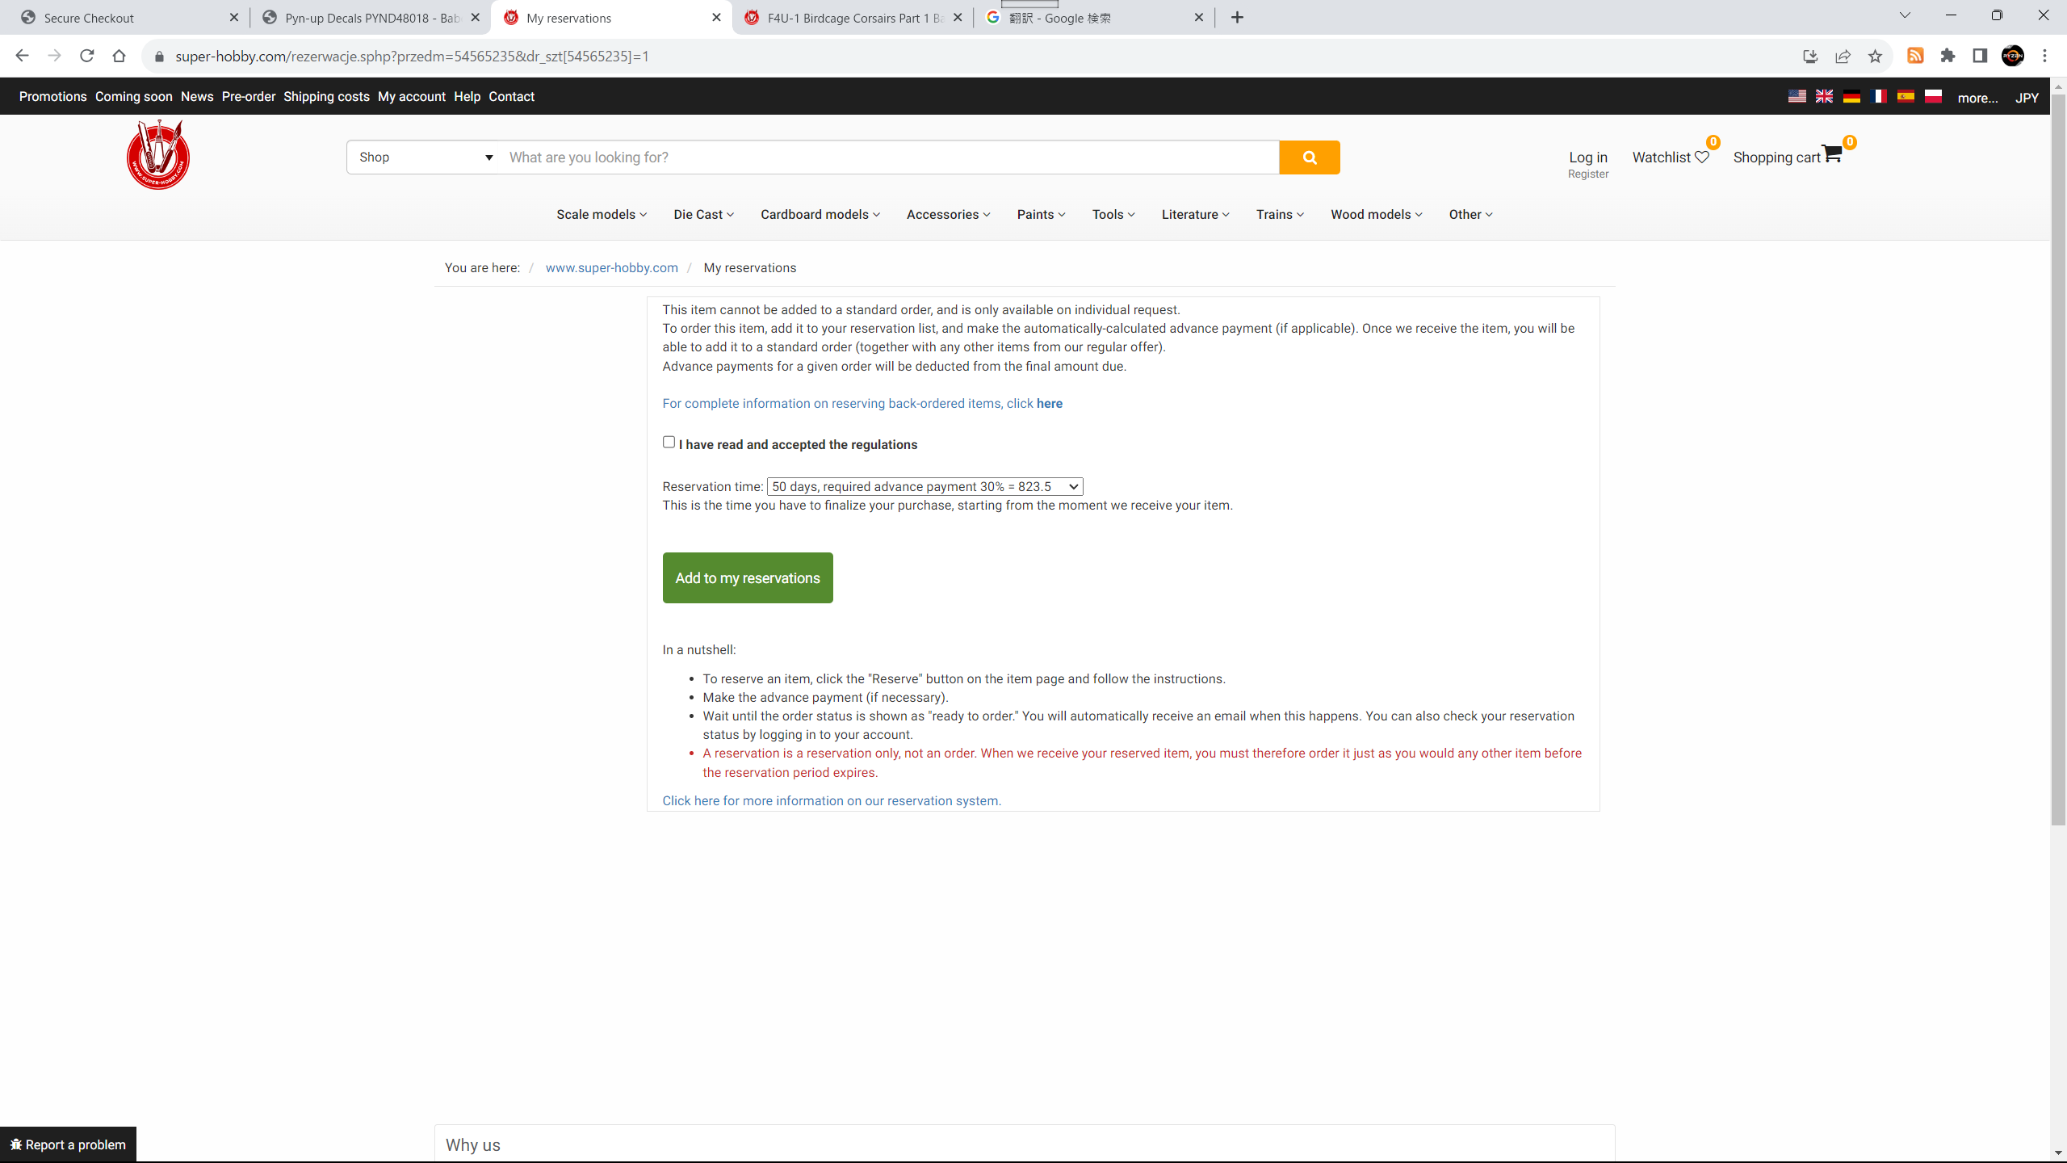Click the search input field
This screenshot has height=1163, width=2067.
coord(888,157)
